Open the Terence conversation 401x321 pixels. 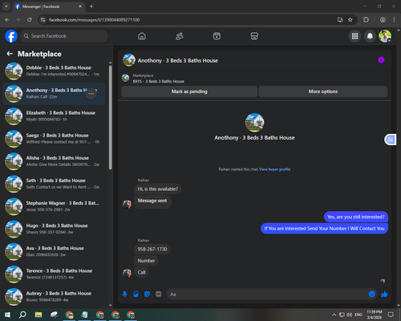pos(54,274)
